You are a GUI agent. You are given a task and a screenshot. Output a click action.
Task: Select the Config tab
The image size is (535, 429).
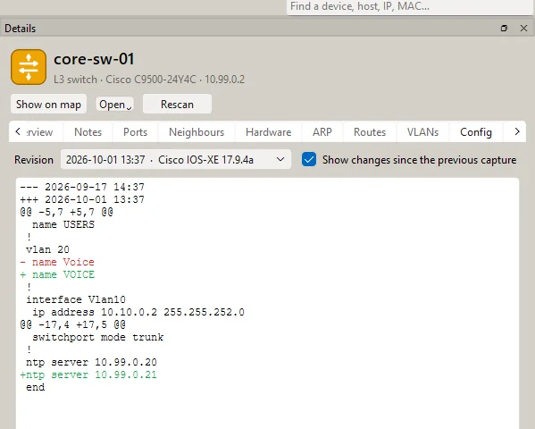pos(476,132)
